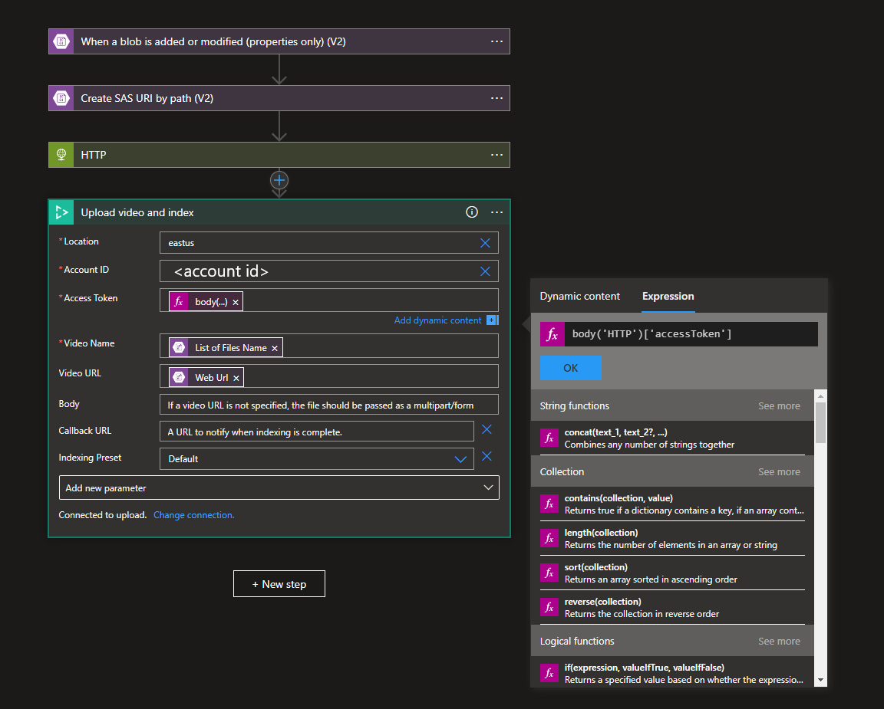This screenshot has width=884, height=709.
Task: Insert the reverse(collection) function
Action: pyautogui.click(x=672, y=607)
